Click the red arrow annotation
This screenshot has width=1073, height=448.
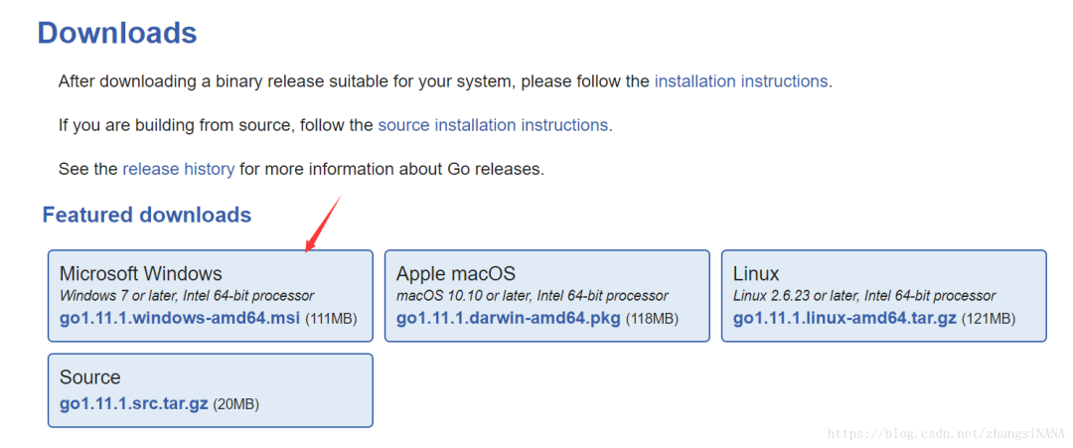click(323, 224)
